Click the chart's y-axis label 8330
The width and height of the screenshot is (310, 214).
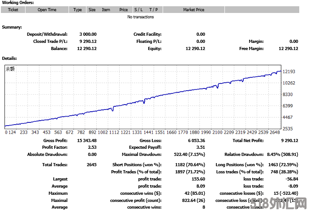pyautogui.click(x=288, y=94)
